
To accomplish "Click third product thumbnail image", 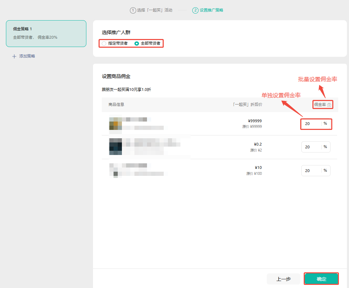I will coord(114,170).
